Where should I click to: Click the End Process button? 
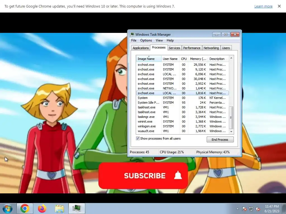[x=220, y=140]
